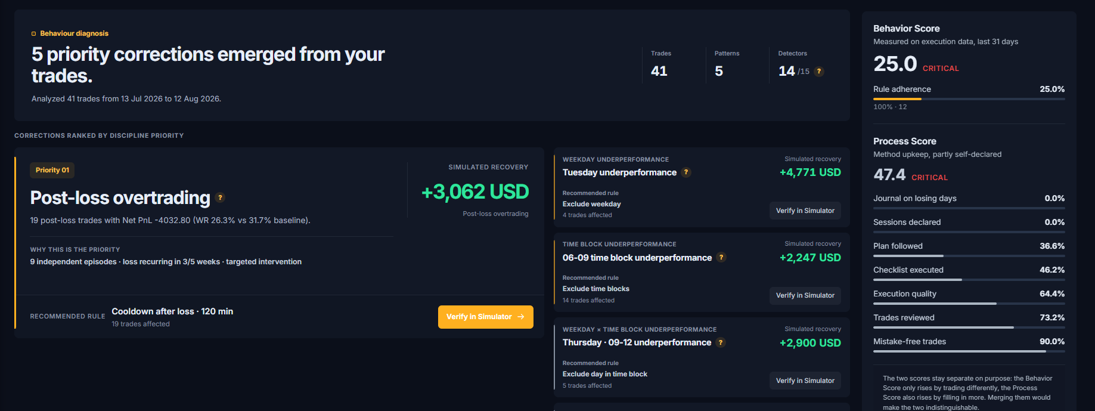Verify Tuesday underperformance rule in Simulator
1095x411 pixels.
point(805,211)
